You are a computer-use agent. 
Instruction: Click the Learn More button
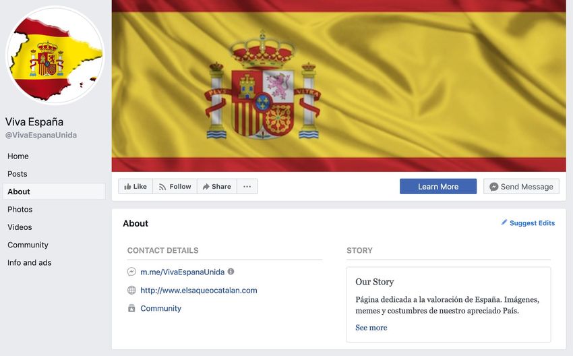(438, 186)
